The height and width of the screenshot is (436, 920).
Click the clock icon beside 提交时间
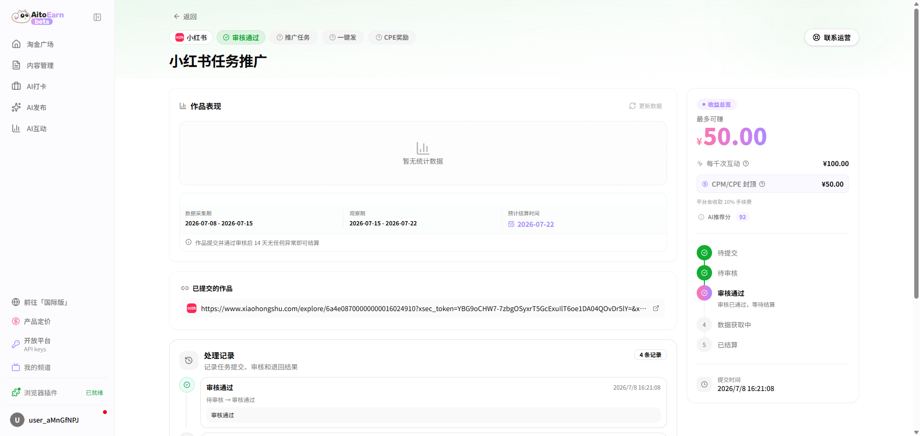pos(704,384)
